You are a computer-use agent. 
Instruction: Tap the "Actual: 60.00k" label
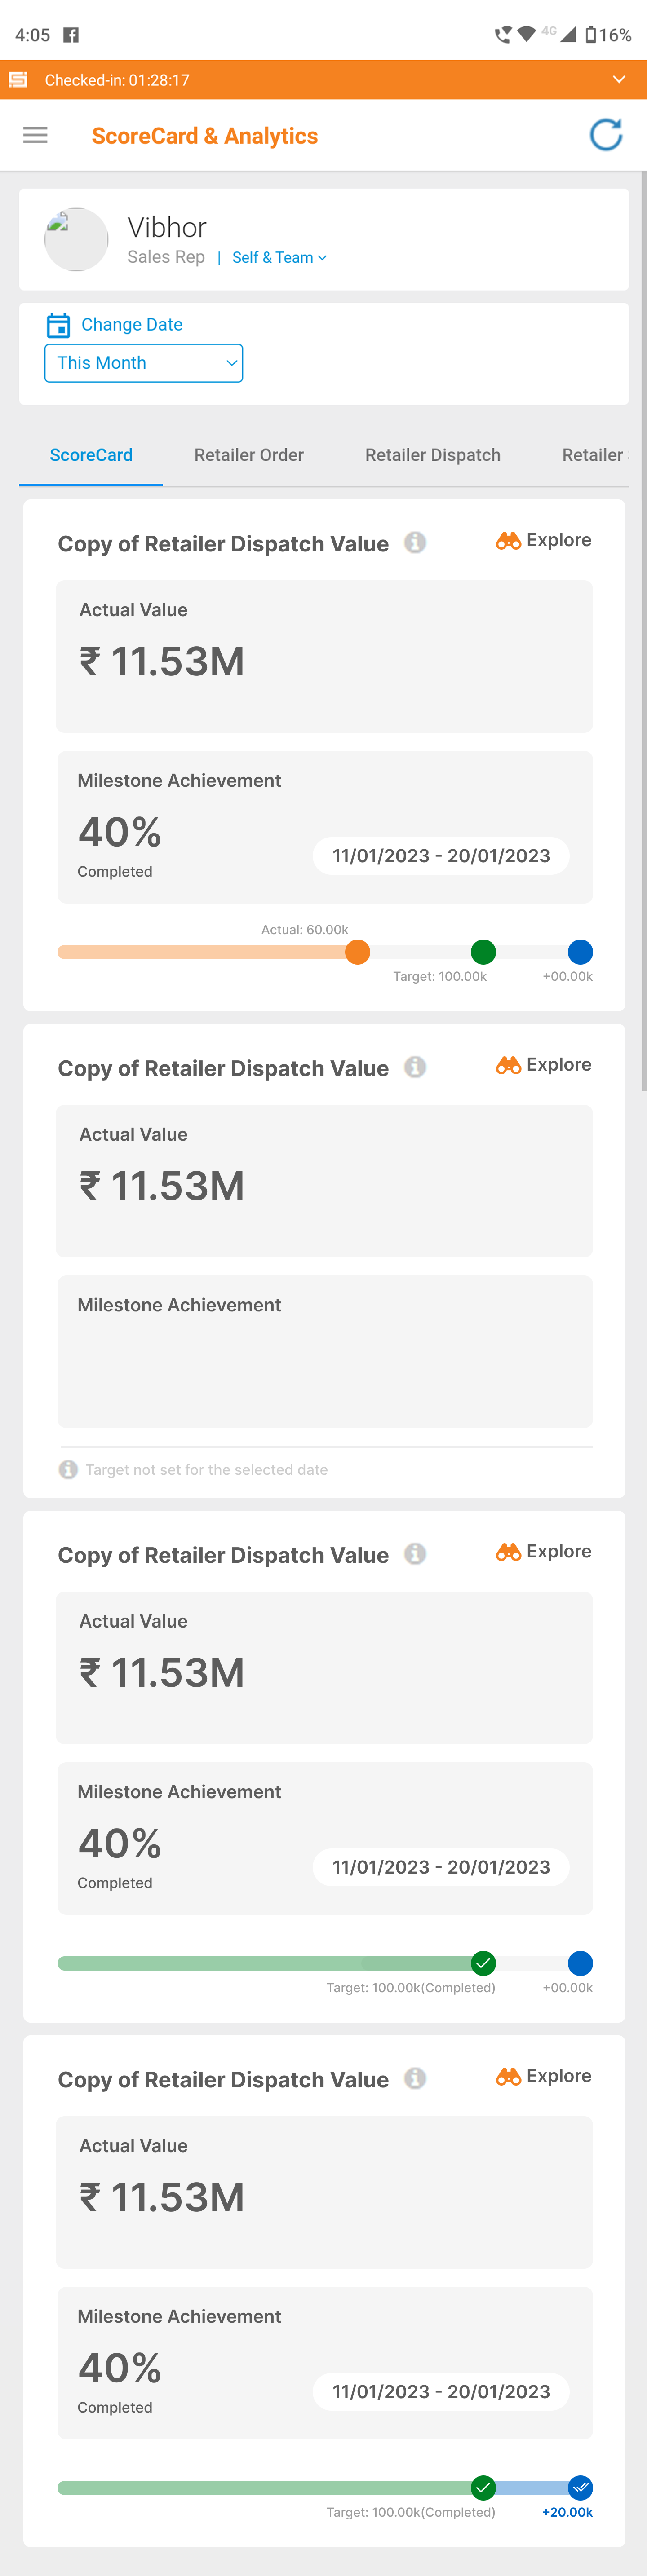point(305,930)
